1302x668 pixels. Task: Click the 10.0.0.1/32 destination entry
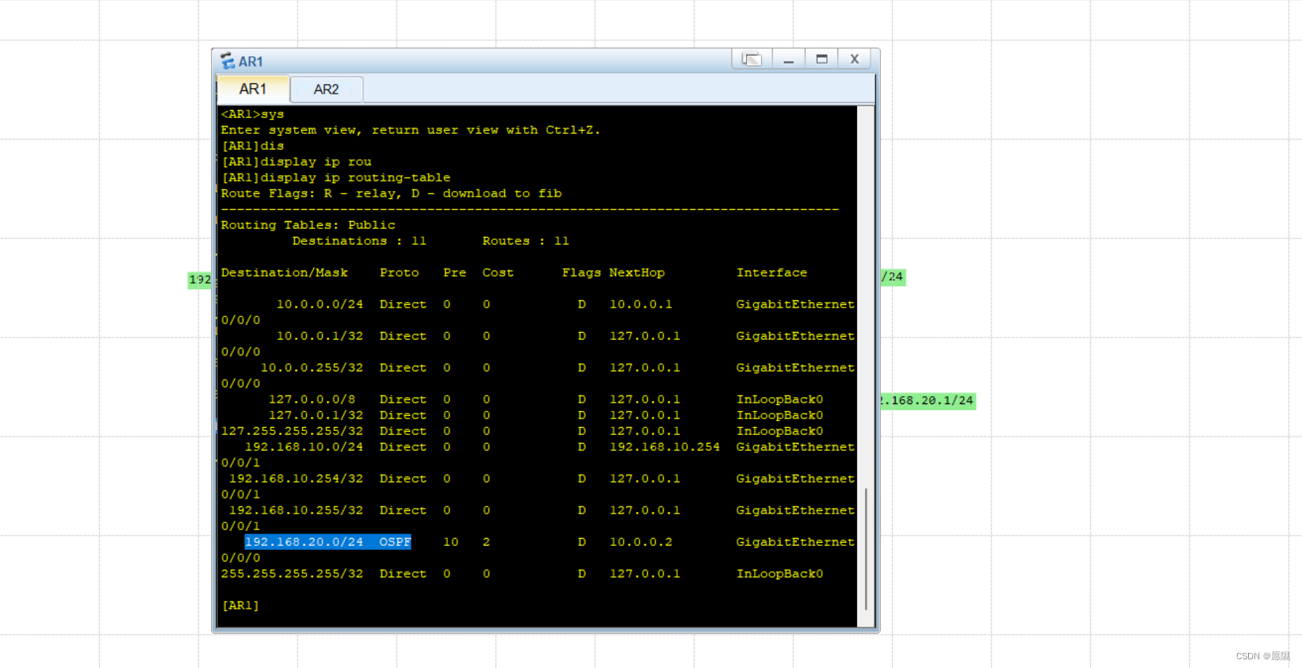click(x=320, y=336)
